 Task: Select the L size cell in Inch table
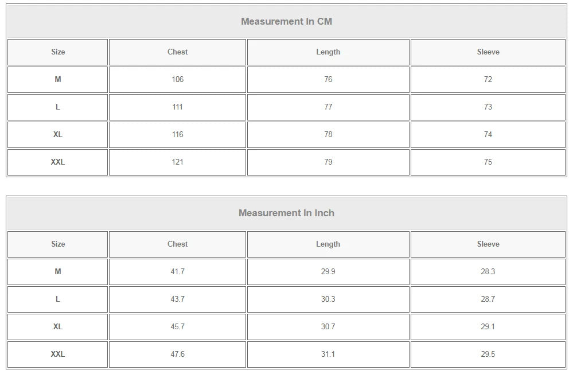pos(58,299)
